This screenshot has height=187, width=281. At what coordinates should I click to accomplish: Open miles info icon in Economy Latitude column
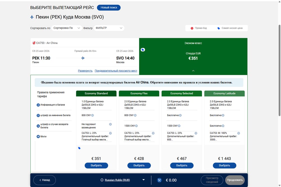[239, 133]
